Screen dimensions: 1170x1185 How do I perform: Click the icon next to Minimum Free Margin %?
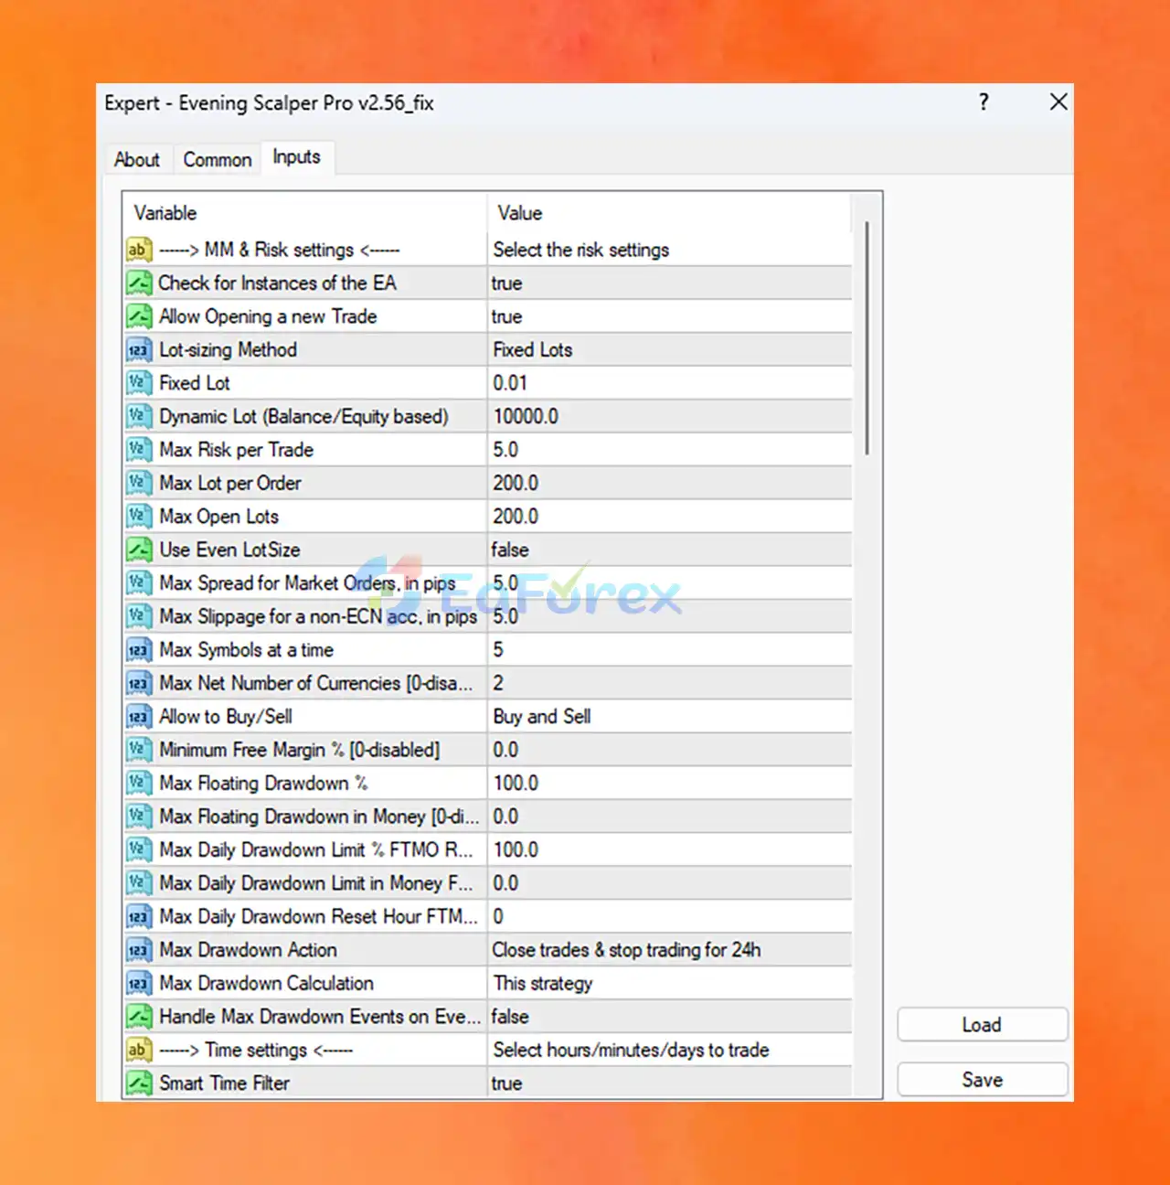[x=138, y=750]
